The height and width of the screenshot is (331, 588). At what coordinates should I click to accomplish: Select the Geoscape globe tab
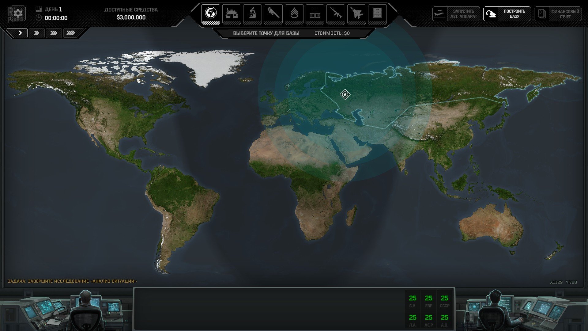tap(211, 14)
